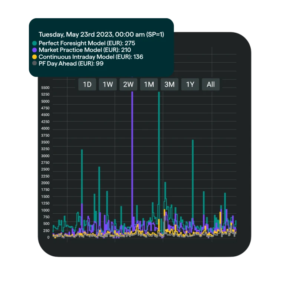Click the 4000 y-axis label
Viewport: 289px width, 289px height.
[45, 128]
